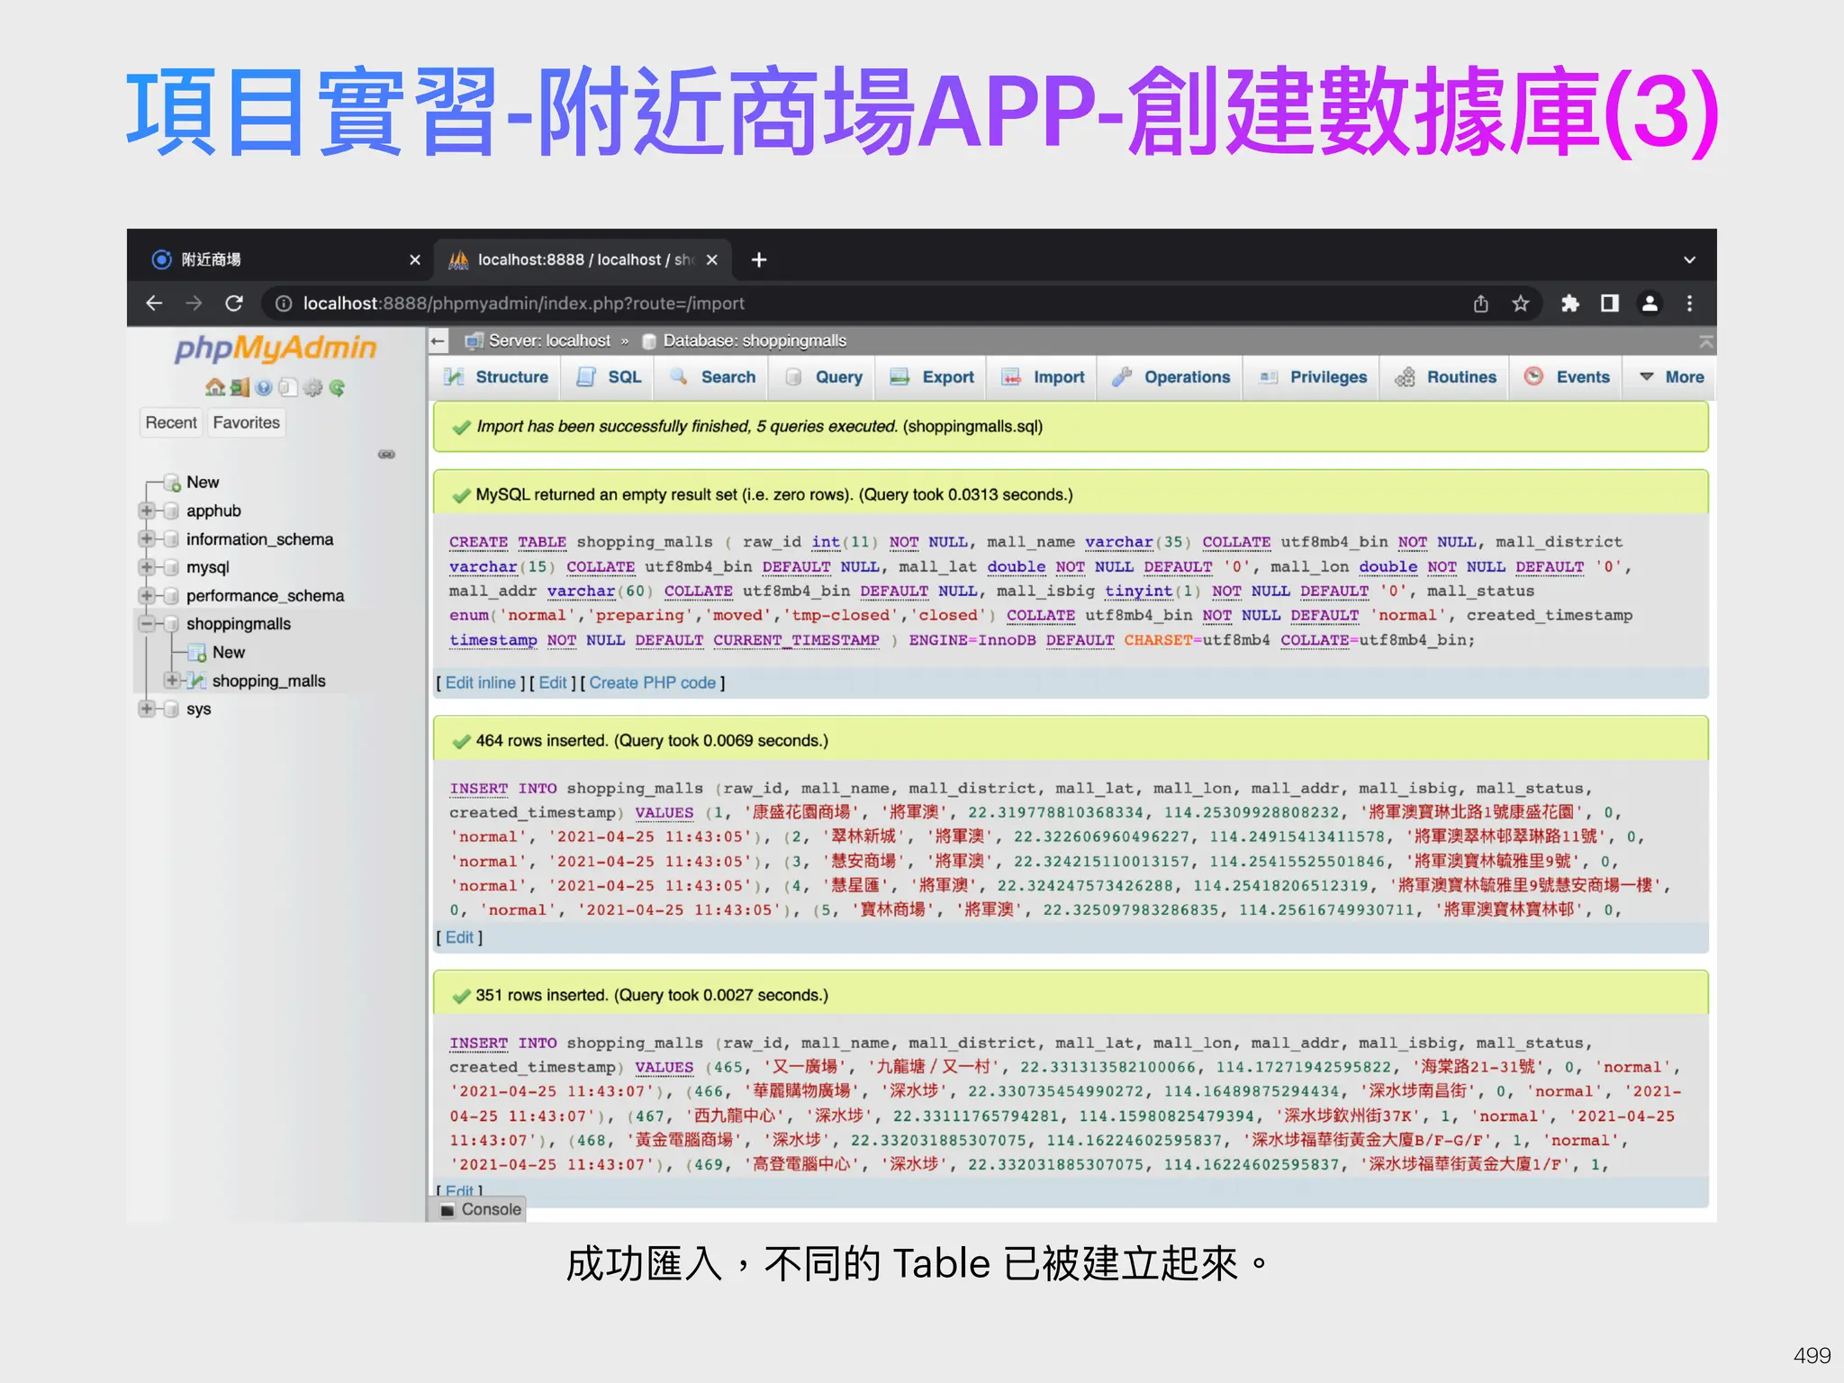Expand the More tabs dropdown
1844x1383 pixels.
[x=1671, y=377]
